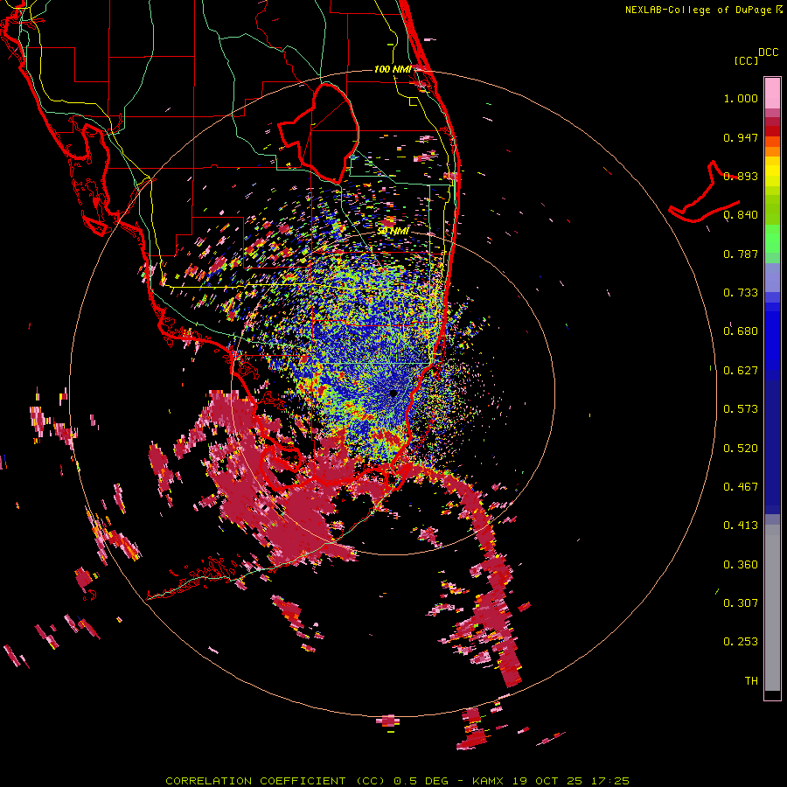The width and height of the screenshot is (787, 787).
Task: Select the 0.733 scale value
Action: point(741,293)
